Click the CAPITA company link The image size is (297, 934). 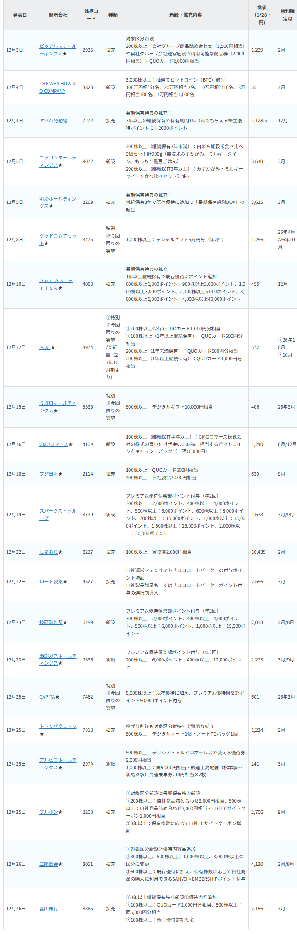pyautogui.click(x=47, y=697)
